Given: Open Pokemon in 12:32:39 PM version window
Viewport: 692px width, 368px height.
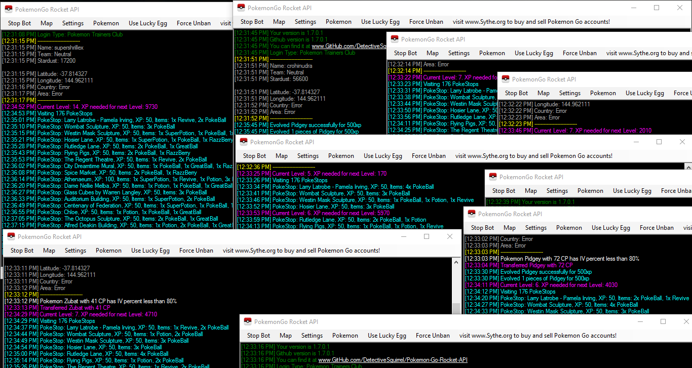Looking at the screenshot, I should [591, 191].
